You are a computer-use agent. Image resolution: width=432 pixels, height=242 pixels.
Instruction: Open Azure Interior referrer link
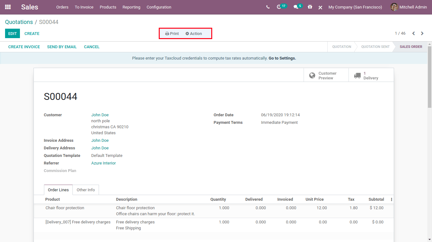[103, 163]
